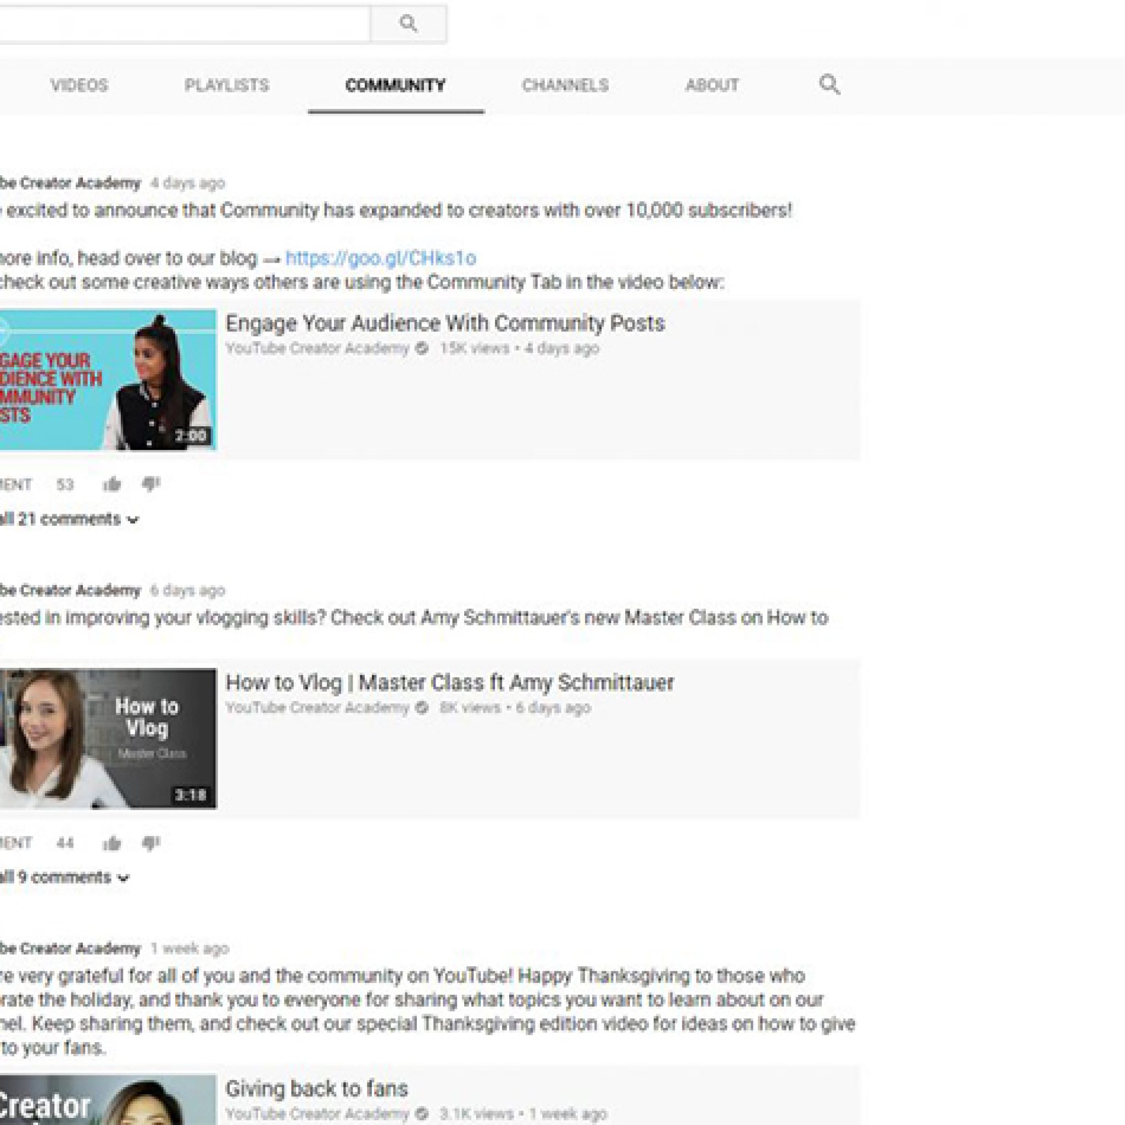Like the Community expansion post with 53 likes
The height and width of the screenshot is (1125, 1125).
112,484
